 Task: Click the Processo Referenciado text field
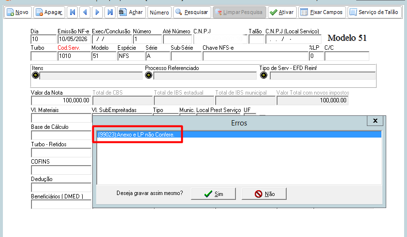(205, 76)
